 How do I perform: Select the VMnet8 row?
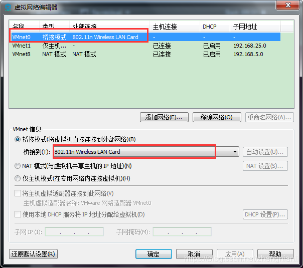[x=145, y=54]
